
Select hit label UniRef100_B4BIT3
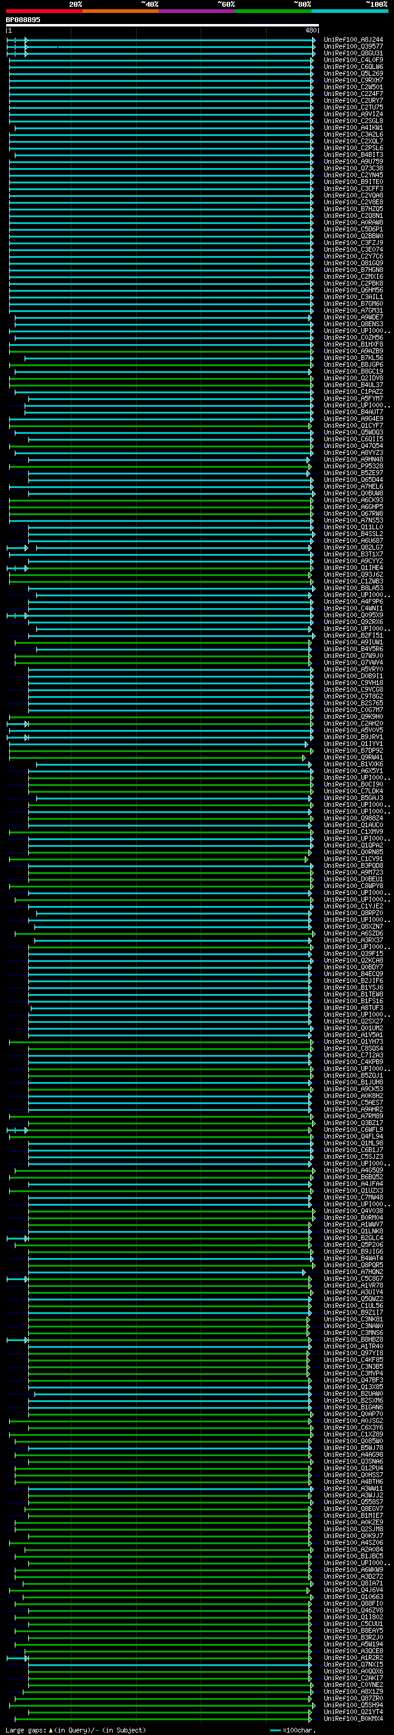click(353, 155)
